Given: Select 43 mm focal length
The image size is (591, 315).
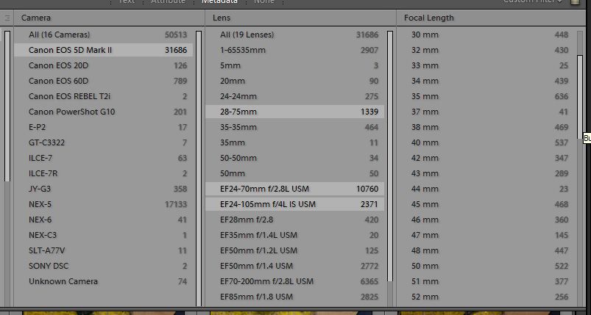Looking at the screenshot, I should pyautogui.click(x=486, y=173).
